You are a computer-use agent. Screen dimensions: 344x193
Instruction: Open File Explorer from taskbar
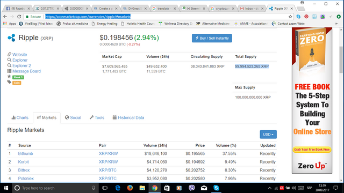[x=142, y=188]
